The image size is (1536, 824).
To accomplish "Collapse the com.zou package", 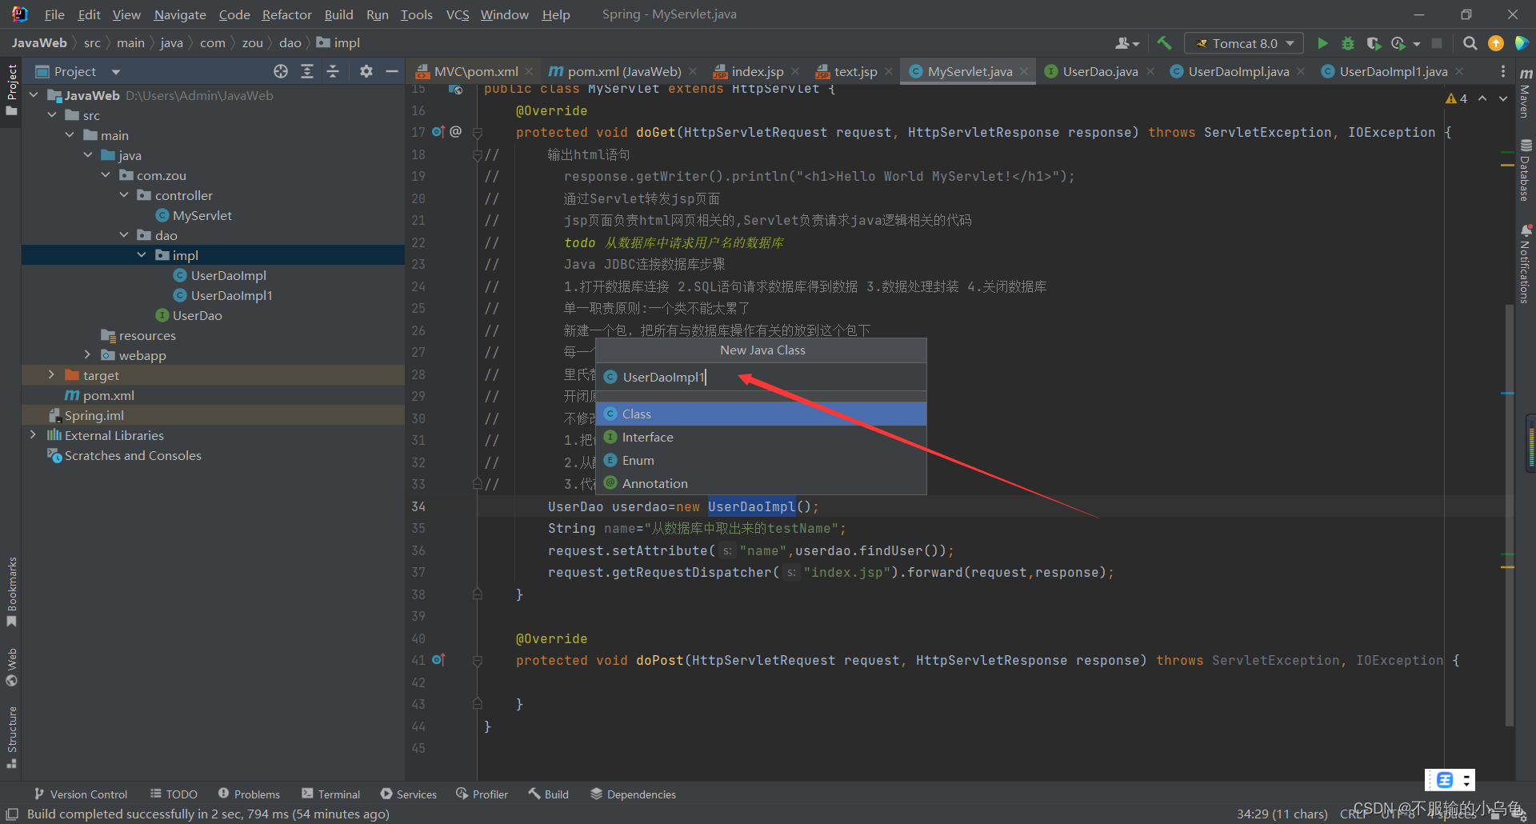I will click(x=106, y=175).
